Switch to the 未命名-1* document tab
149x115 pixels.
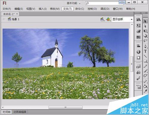[9, 14]
